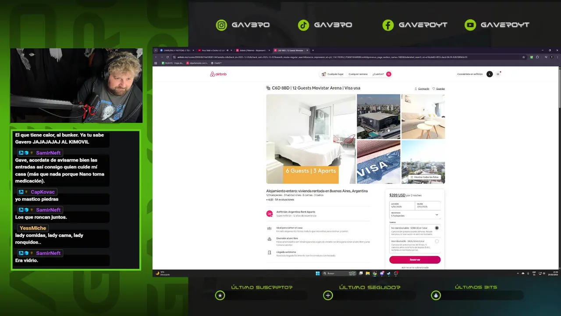This screenshot has width=561, height=316.
Task: Click the star icon under Último Suscriptor
Action: [220, 295]
